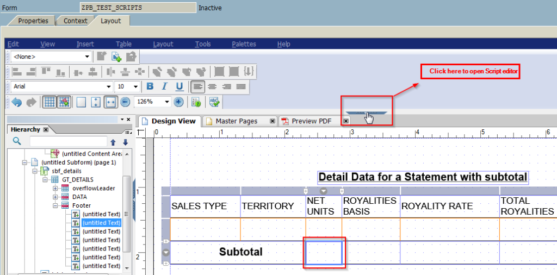Toggle bold formatting
This screenshot has height=275, width=557.
(x=150, y=86)
